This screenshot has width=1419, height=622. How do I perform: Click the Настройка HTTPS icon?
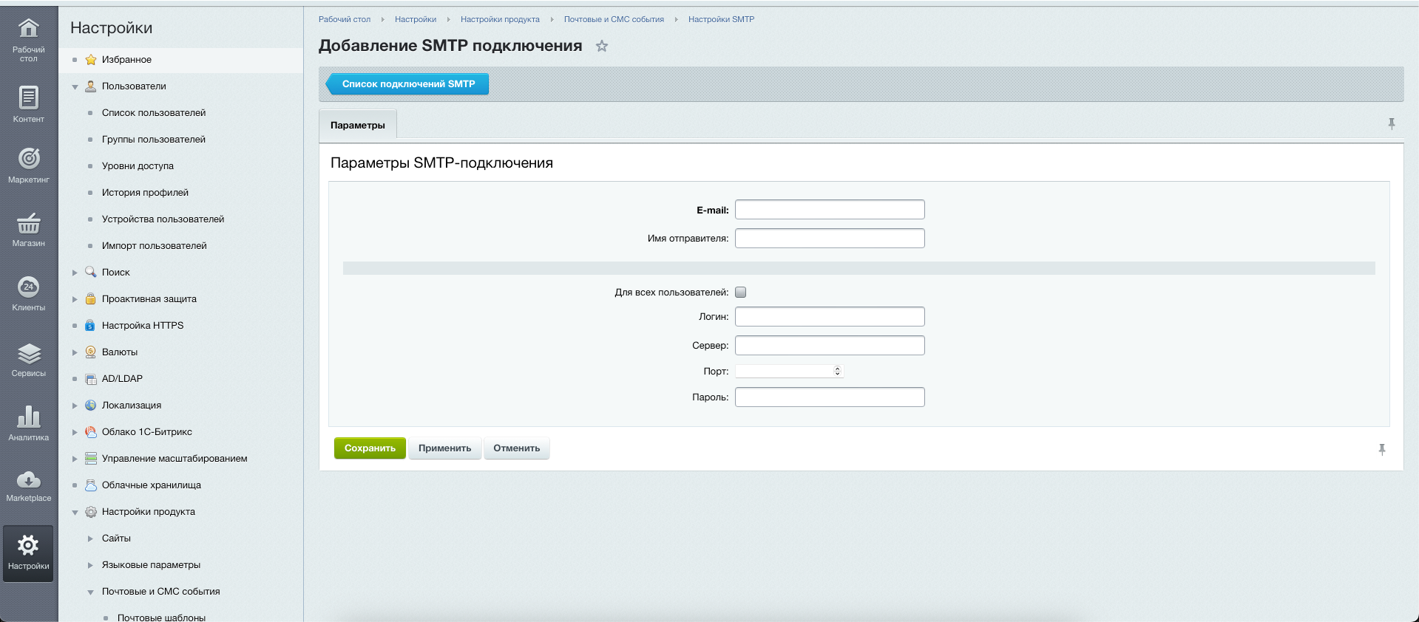pyautogui.click(x=91, y=326)
